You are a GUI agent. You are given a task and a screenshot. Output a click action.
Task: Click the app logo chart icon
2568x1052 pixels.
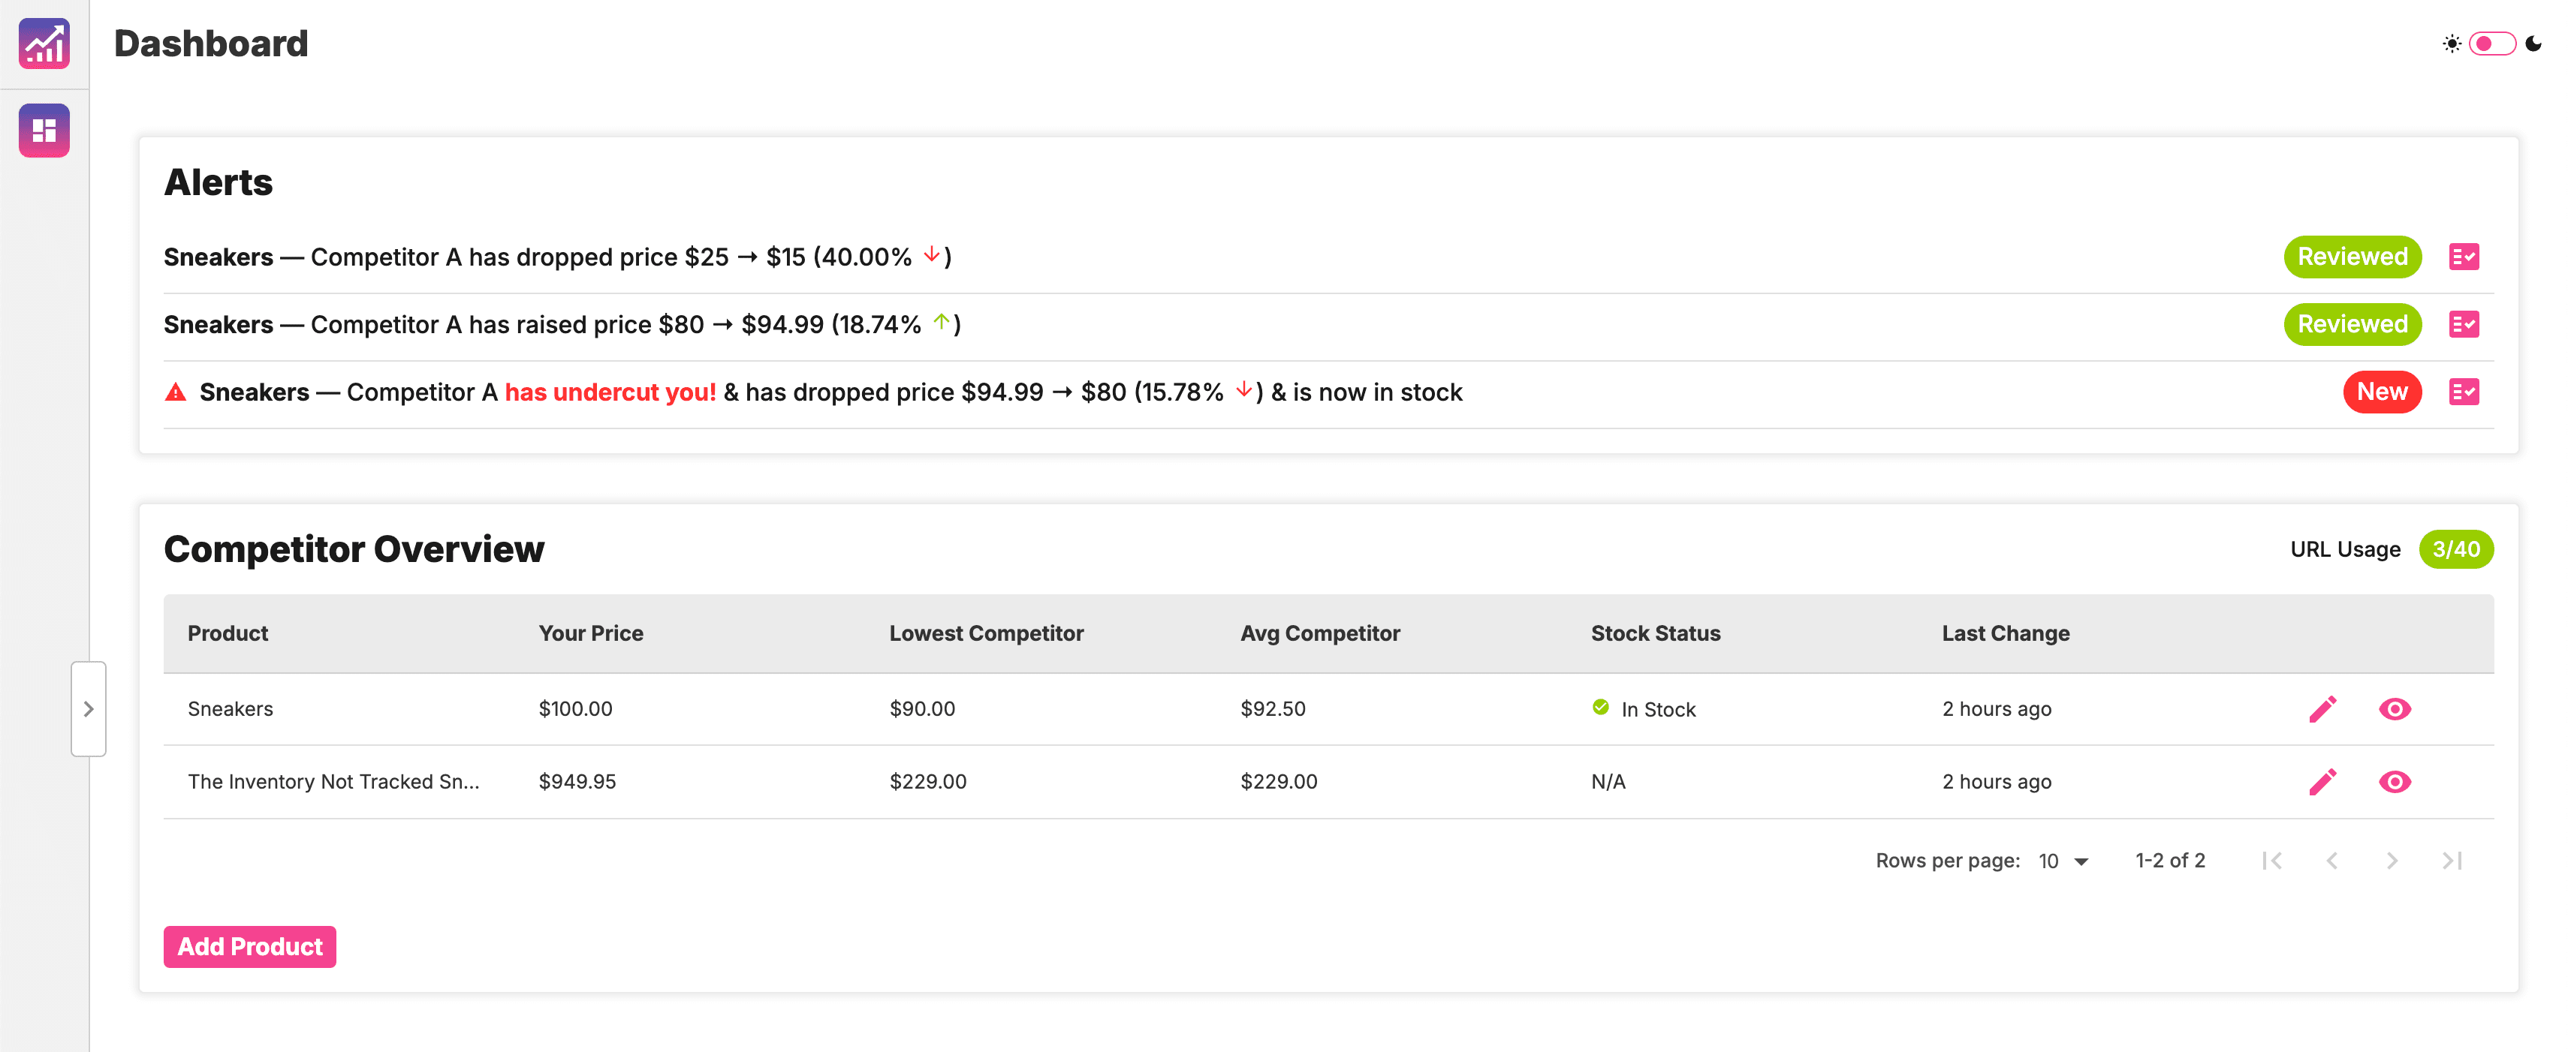click(44, 44)
